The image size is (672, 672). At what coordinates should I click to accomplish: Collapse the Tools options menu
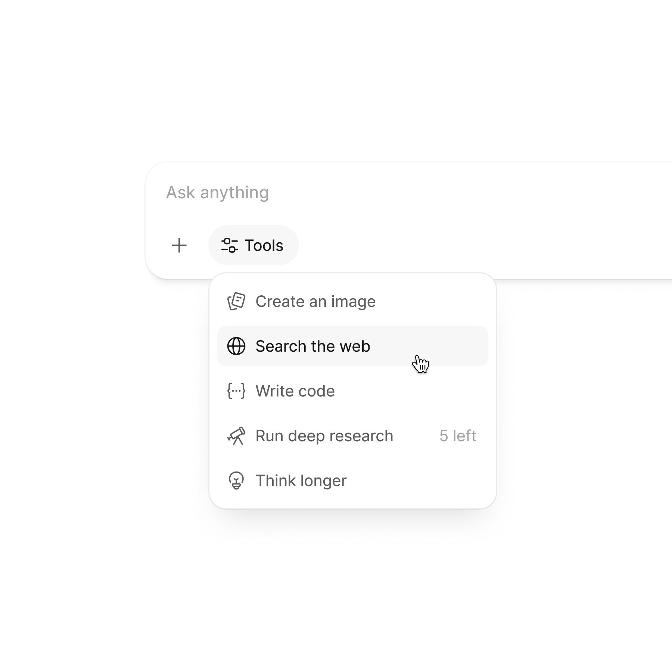click(253, 245)
